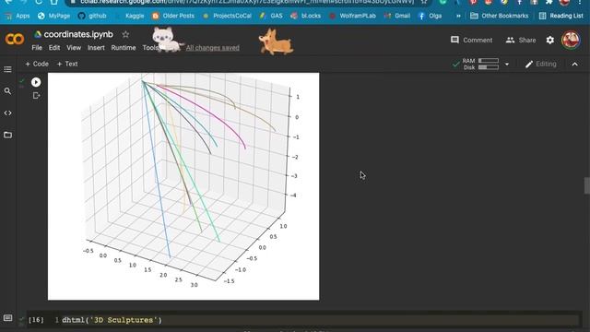Open the Colab home logo

point(15,39)
